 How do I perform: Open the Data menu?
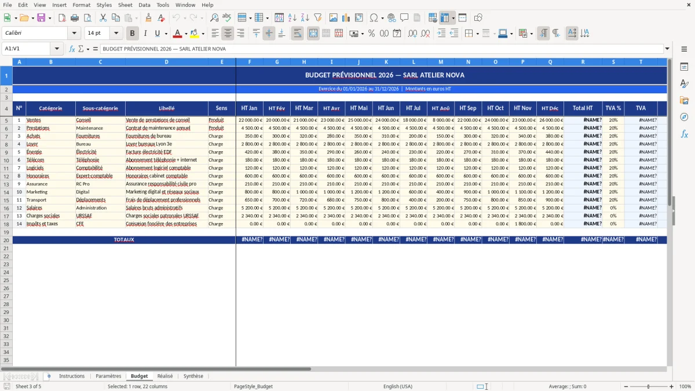[x=144, y=5]
